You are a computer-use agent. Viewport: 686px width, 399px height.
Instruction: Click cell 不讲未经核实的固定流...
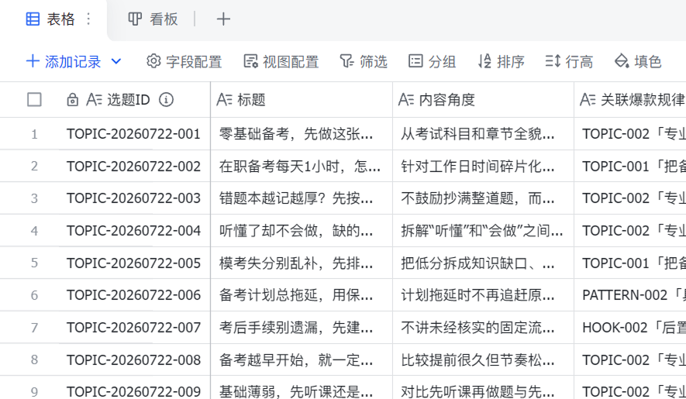click(483, 328)
